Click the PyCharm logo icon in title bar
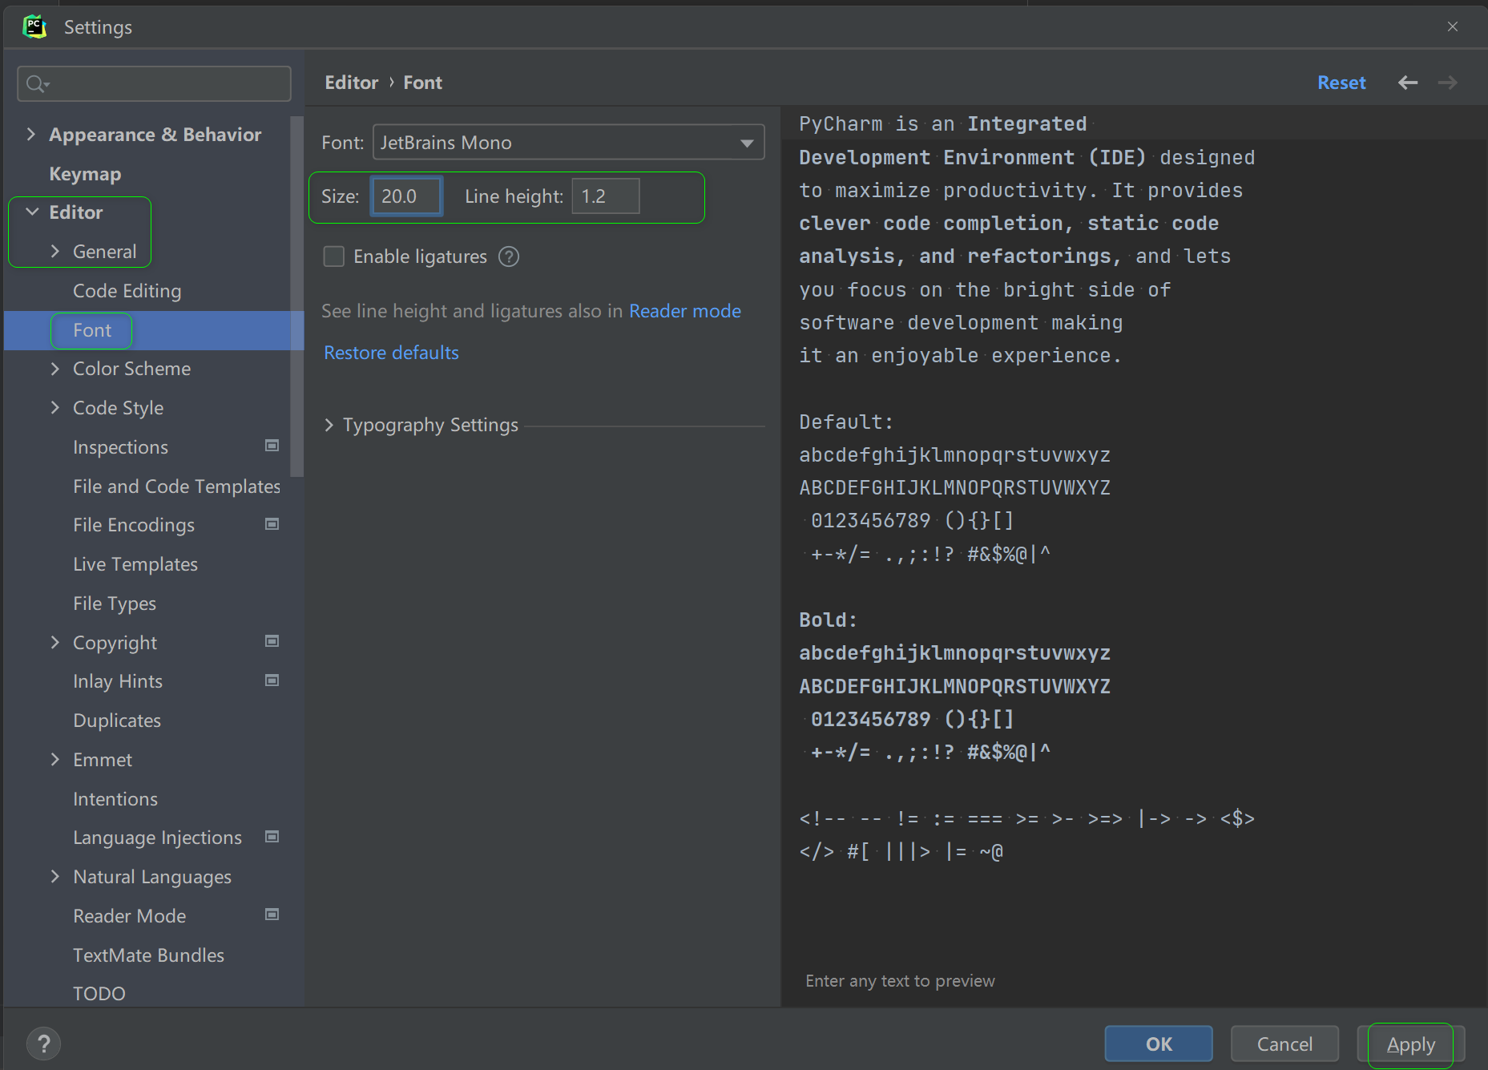 coord(34,26)
